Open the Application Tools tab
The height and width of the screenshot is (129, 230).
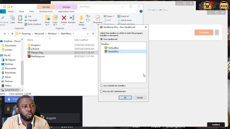(x=66, y=11)
